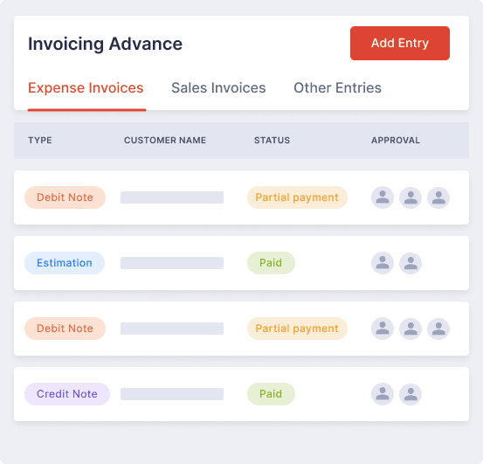Click first approver avatar in Estimation row
The width and height of the screenshot is (483, 464).
coord(383,263)
